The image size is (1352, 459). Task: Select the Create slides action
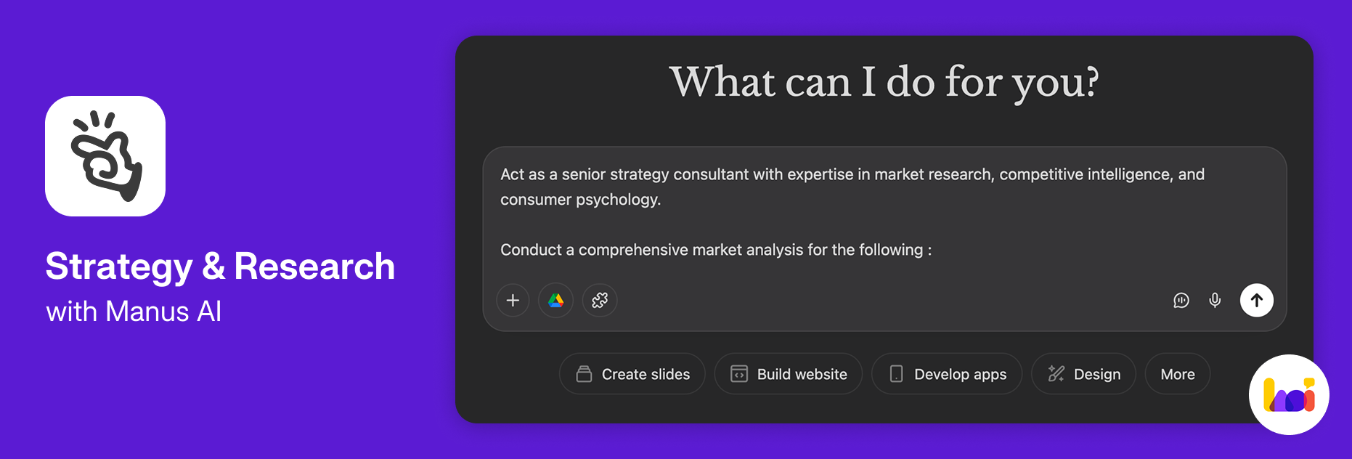coord(632,373)
